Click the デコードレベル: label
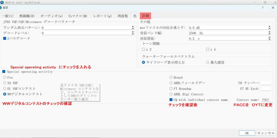This screenshot has width=277, height=138. pos(16,33)
